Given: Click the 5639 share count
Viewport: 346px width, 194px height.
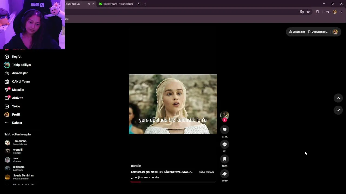Looking at the screenshot, I should coord(225,181).
